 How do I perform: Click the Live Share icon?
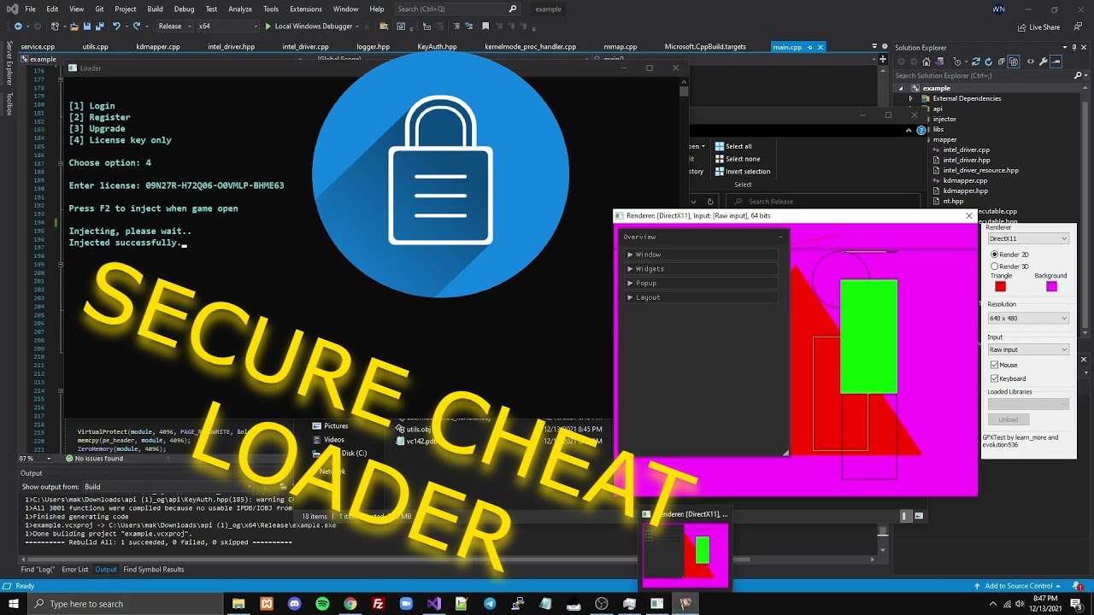[1022, 26]
